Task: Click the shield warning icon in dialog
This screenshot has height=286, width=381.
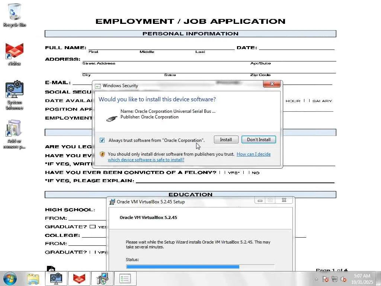Action: (x=102, y=154)
